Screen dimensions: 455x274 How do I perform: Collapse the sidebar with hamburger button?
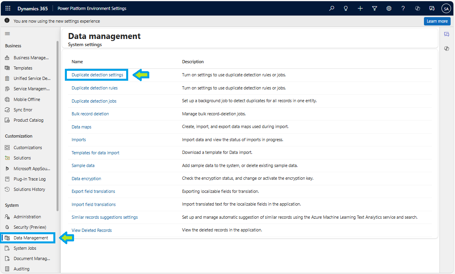[x=7, y=34]
